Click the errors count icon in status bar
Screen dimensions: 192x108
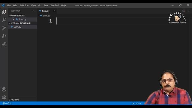[x=5, y=103]
